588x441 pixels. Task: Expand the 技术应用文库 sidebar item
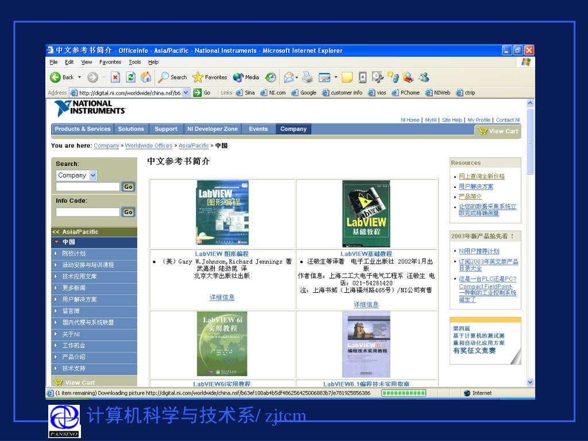56,276
